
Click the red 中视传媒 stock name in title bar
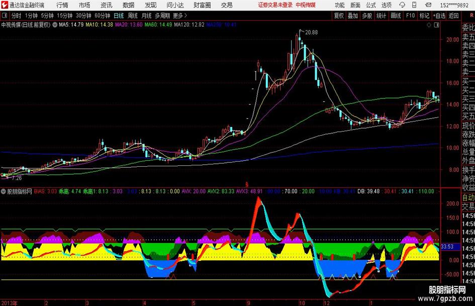point(306,5)
